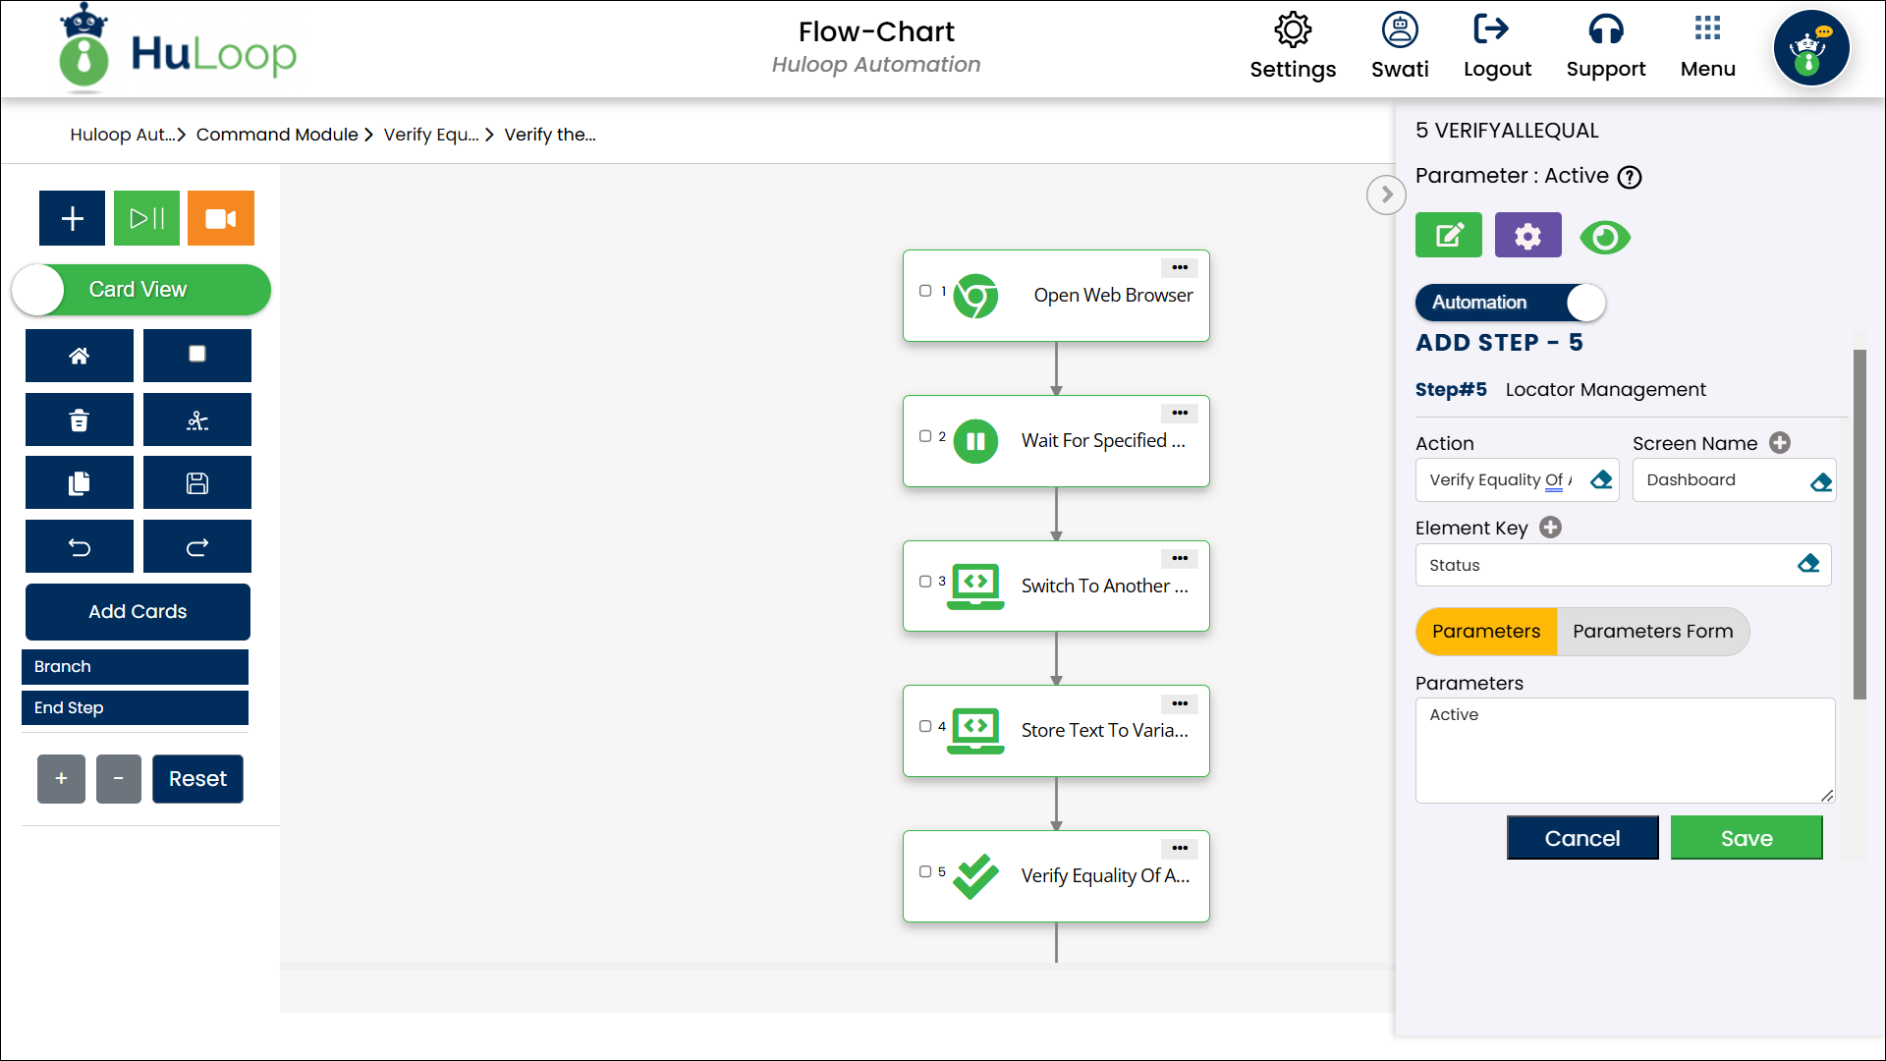The height and width of the screenshot is (1061, 1886).
Task: Switch to the Parameters Form tab
Action: (1652, 632)
